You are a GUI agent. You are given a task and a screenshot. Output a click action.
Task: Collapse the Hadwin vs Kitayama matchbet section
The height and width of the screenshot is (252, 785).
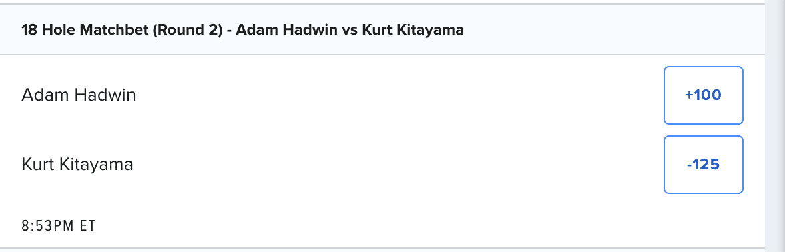click(x=382, y=30)
